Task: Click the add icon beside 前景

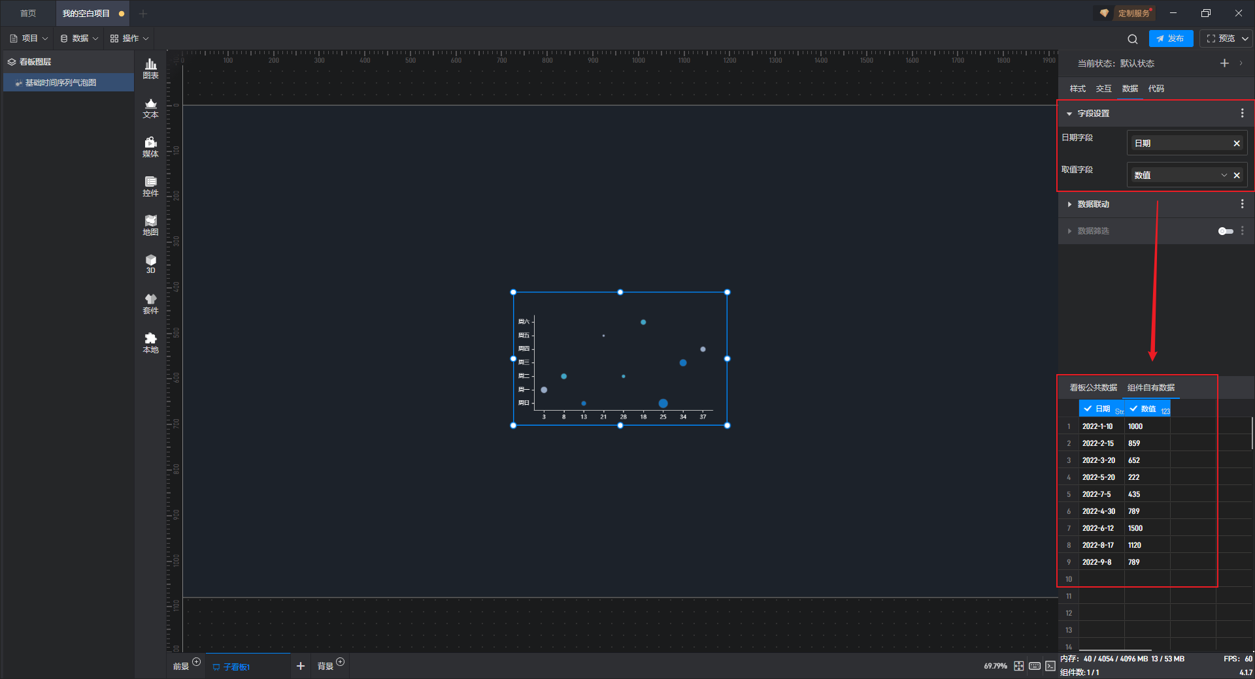Action: pos(196,662)
